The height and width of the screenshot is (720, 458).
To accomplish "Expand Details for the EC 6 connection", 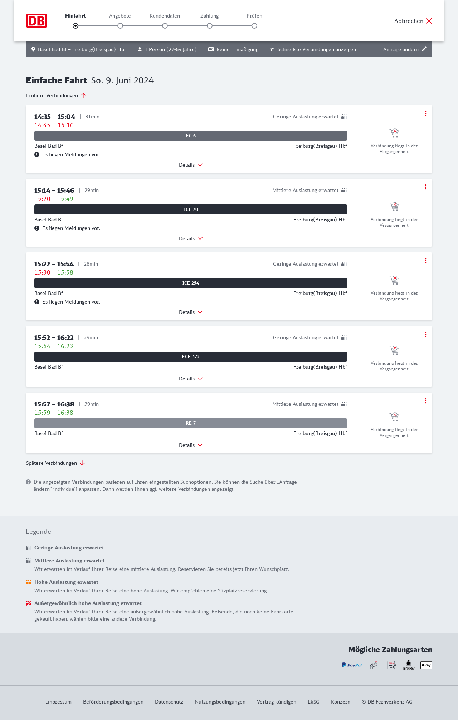I will [x=191, y=165].
